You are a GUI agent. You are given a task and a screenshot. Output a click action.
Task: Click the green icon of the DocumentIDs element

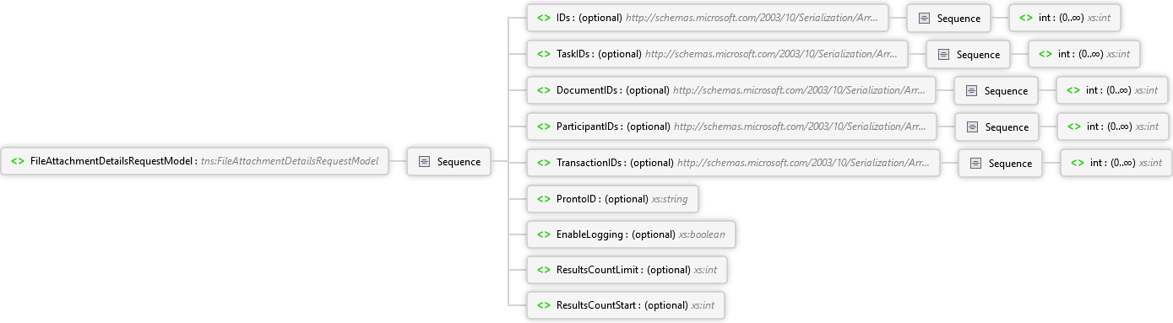pyautogui.click(x=544, y=89)
